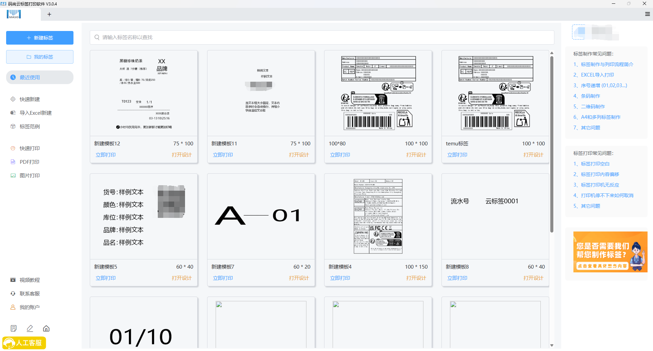Screen dimensions: 653x351
Task: Contact 联系客服 customer service
Action: (30, 293)
